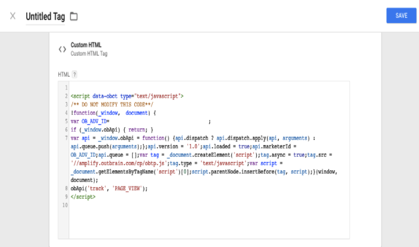Viewport: 419px width, 247px height.
Task: Click the closing </script> tag line
Action: (x=83, y=197)
